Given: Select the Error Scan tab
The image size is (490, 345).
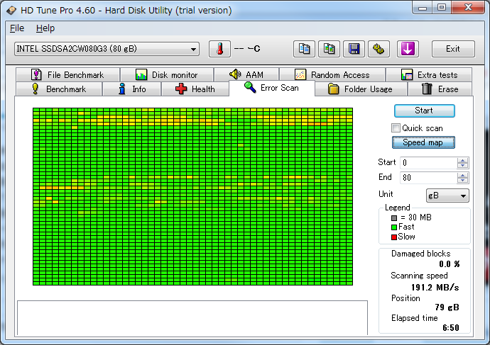Looking at the screenshot, I should pos(271,88).
